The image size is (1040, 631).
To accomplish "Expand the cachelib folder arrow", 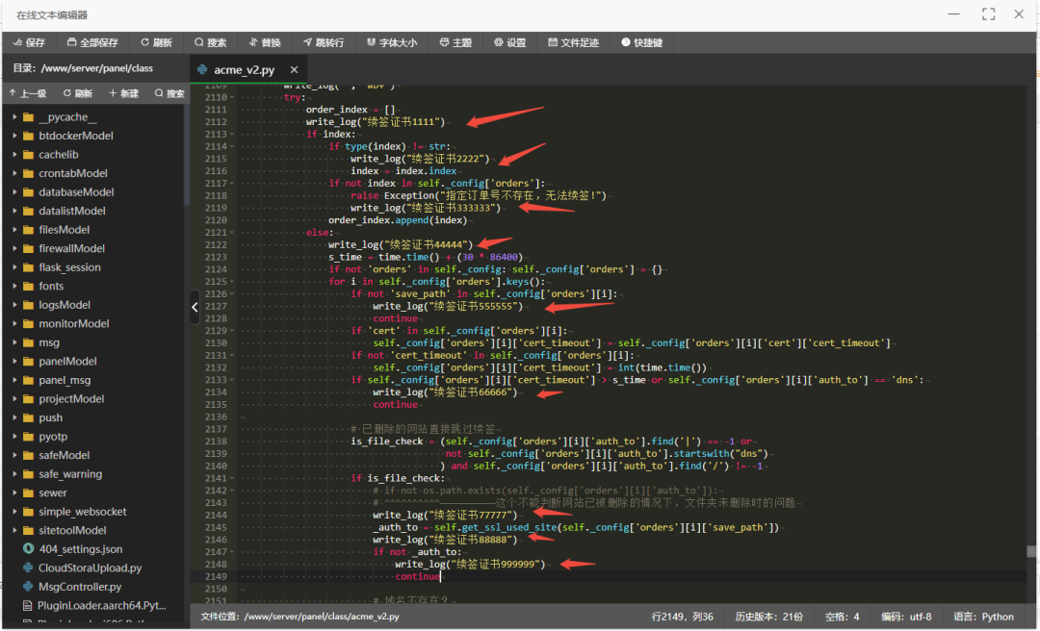I will click(x=14, y=155).
